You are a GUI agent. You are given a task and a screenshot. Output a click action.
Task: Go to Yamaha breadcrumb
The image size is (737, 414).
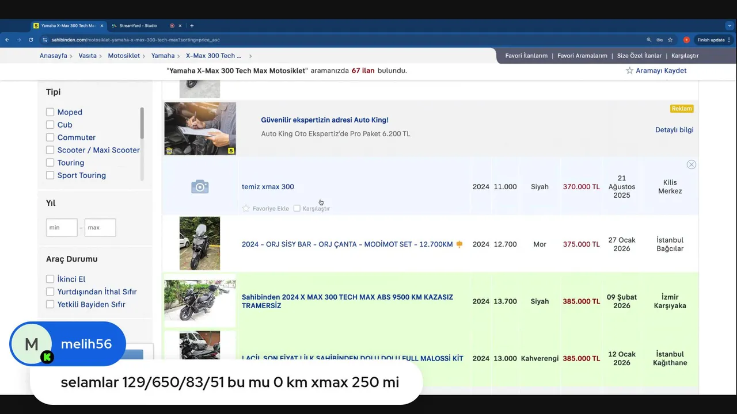click(163, 56)
